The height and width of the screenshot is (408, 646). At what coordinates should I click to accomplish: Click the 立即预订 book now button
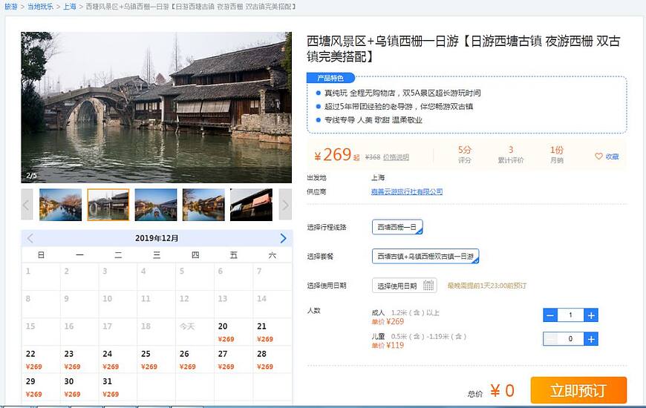[578, 390]
